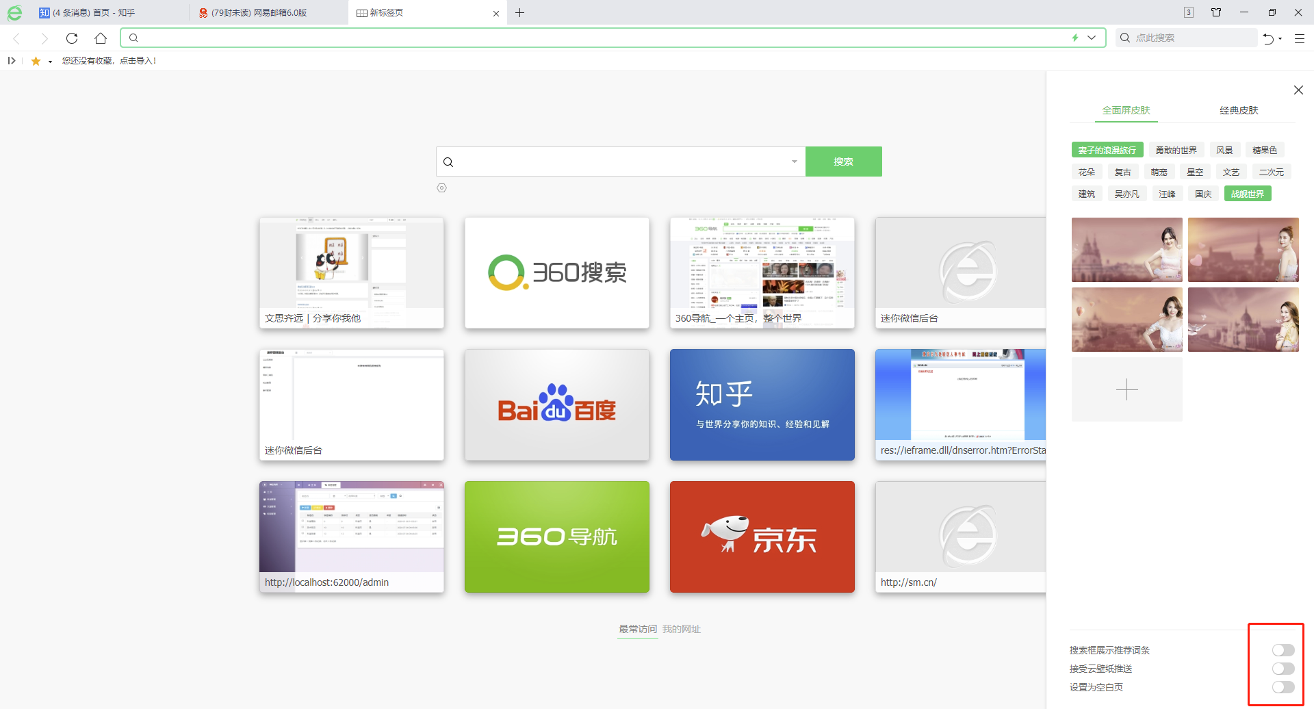The width and height of the screenshot is (1314, 709).
Task: Open the 360搜索 tile
Action: pos(557,273)
